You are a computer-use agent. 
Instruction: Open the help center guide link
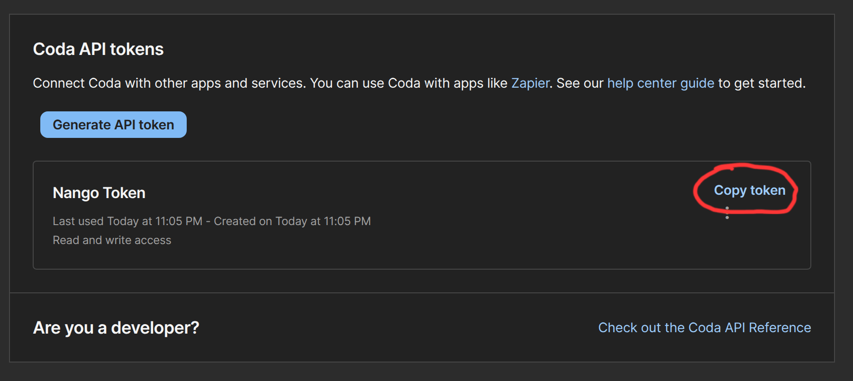click(661, 83)
